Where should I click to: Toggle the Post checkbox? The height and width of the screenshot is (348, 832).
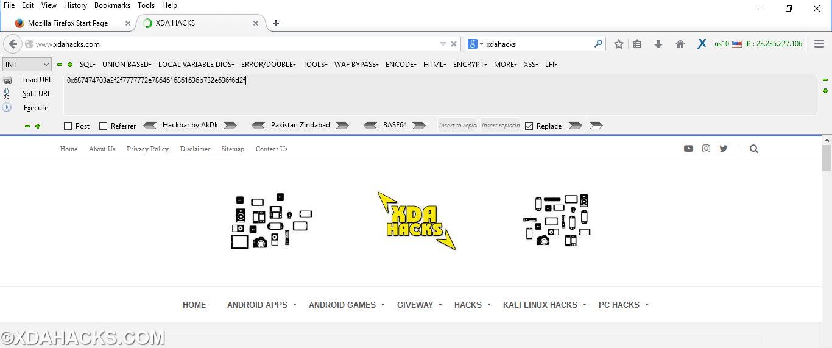[x=68, y=126]
